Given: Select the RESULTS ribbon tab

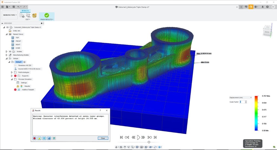Looking at the screenshot, I should [x=25, y=11].
